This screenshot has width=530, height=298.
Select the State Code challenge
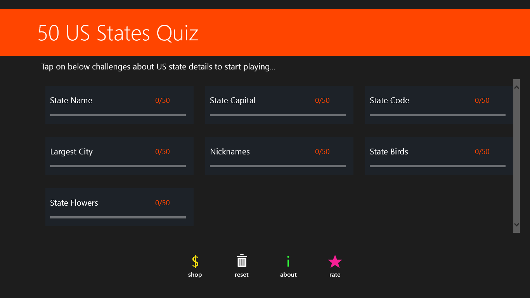[x=438, y=105]
